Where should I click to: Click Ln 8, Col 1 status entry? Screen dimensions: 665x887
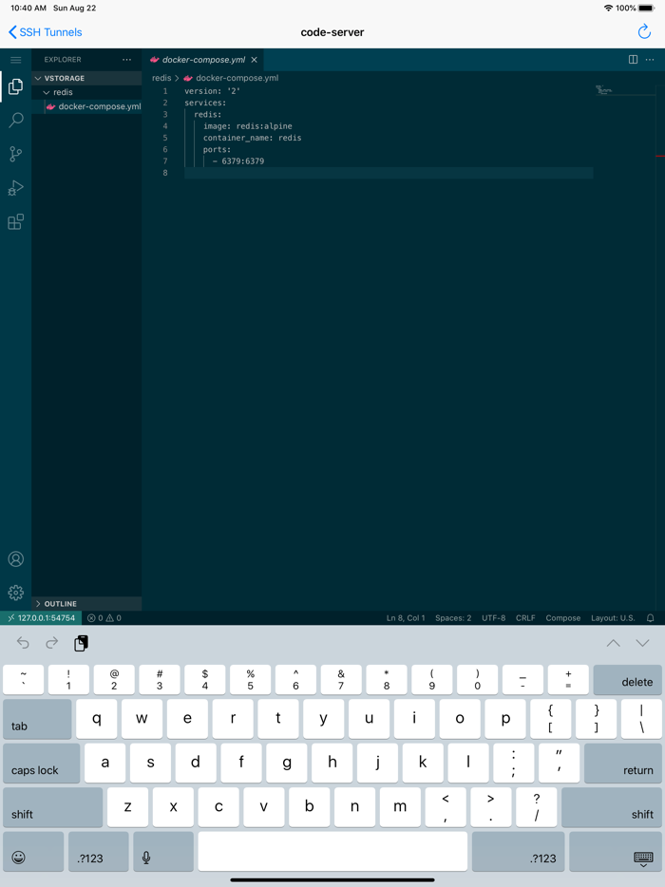pyautogui.click(x=406, y=617)
